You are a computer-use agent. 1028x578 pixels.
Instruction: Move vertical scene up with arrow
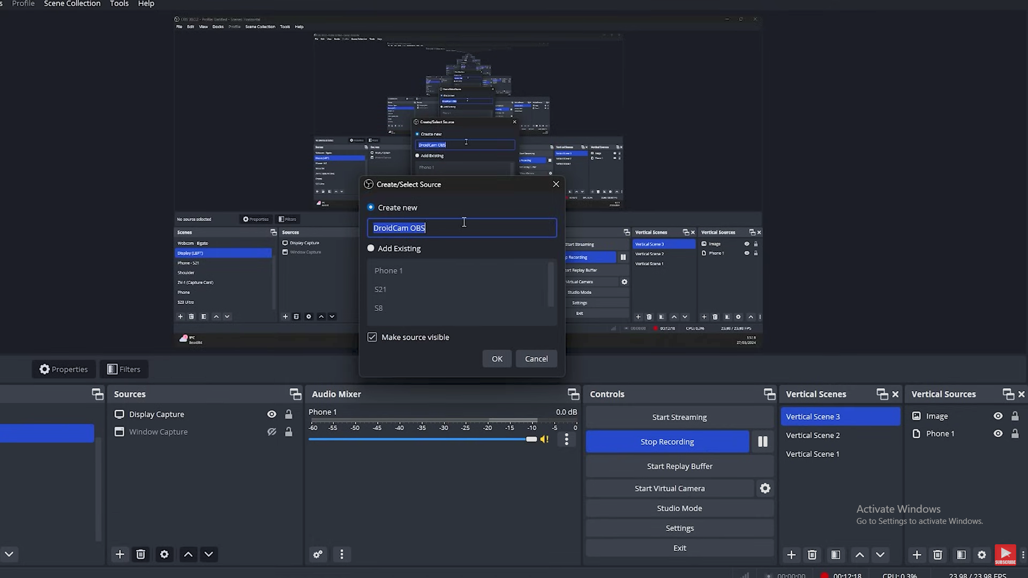[x=860, y=555]
